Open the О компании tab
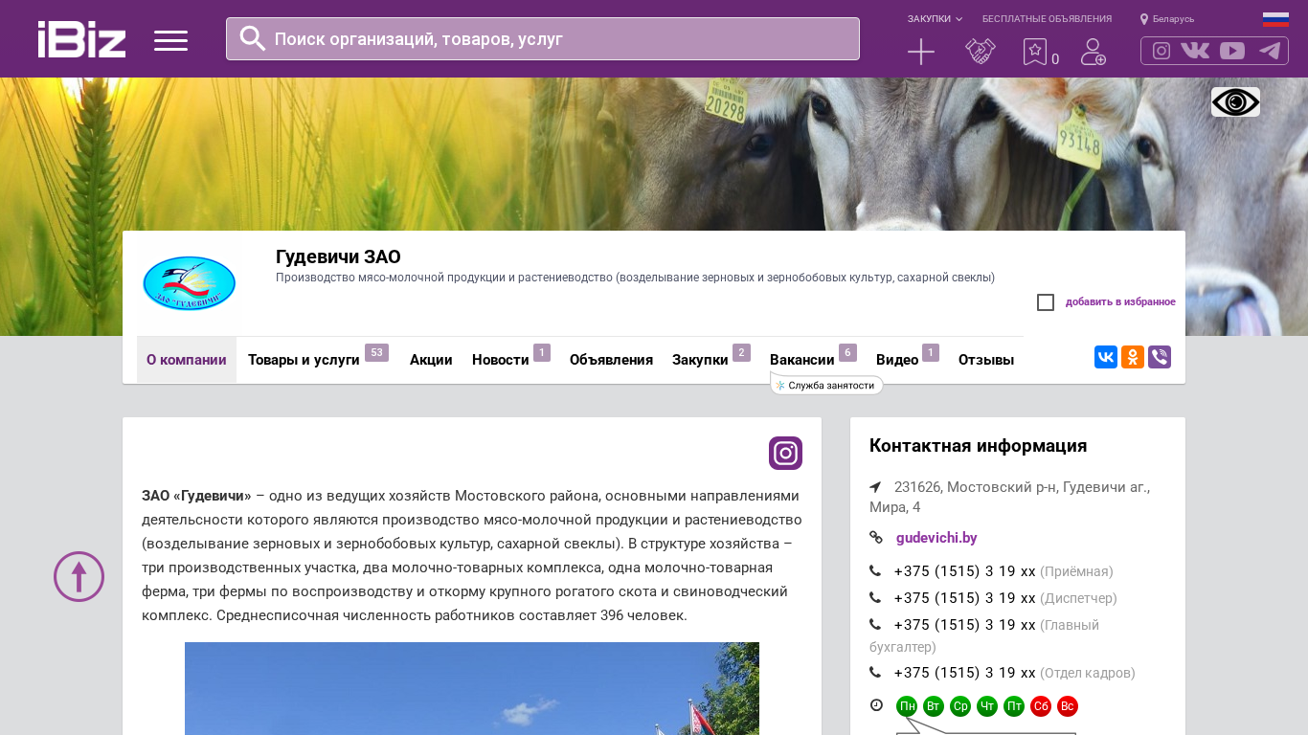Viewport: 1308px width, 735px height. 187,360
